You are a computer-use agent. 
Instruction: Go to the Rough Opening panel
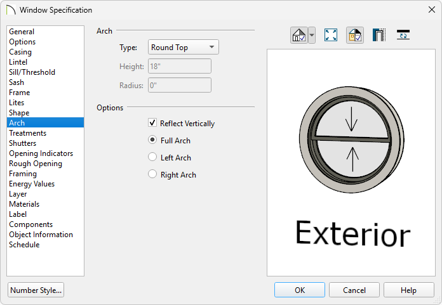(x=45, y=163)
